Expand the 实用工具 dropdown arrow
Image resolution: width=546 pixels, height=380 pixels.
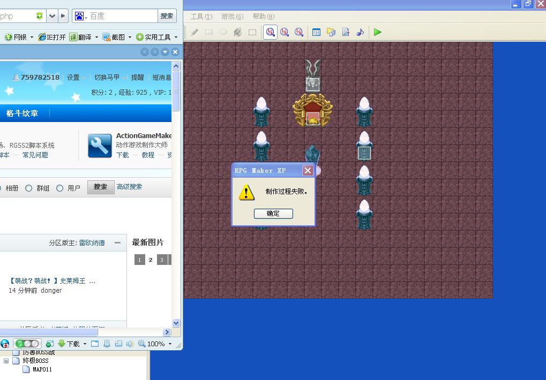(x=176, y=37)
